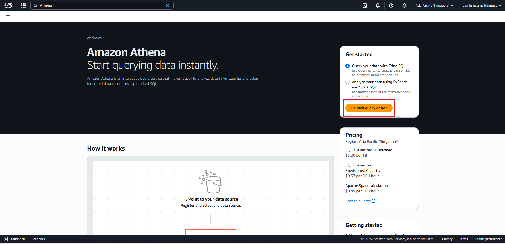The image size is (505, 244).
Task: Click the Athena search input field
Action: tap(102, 6)
